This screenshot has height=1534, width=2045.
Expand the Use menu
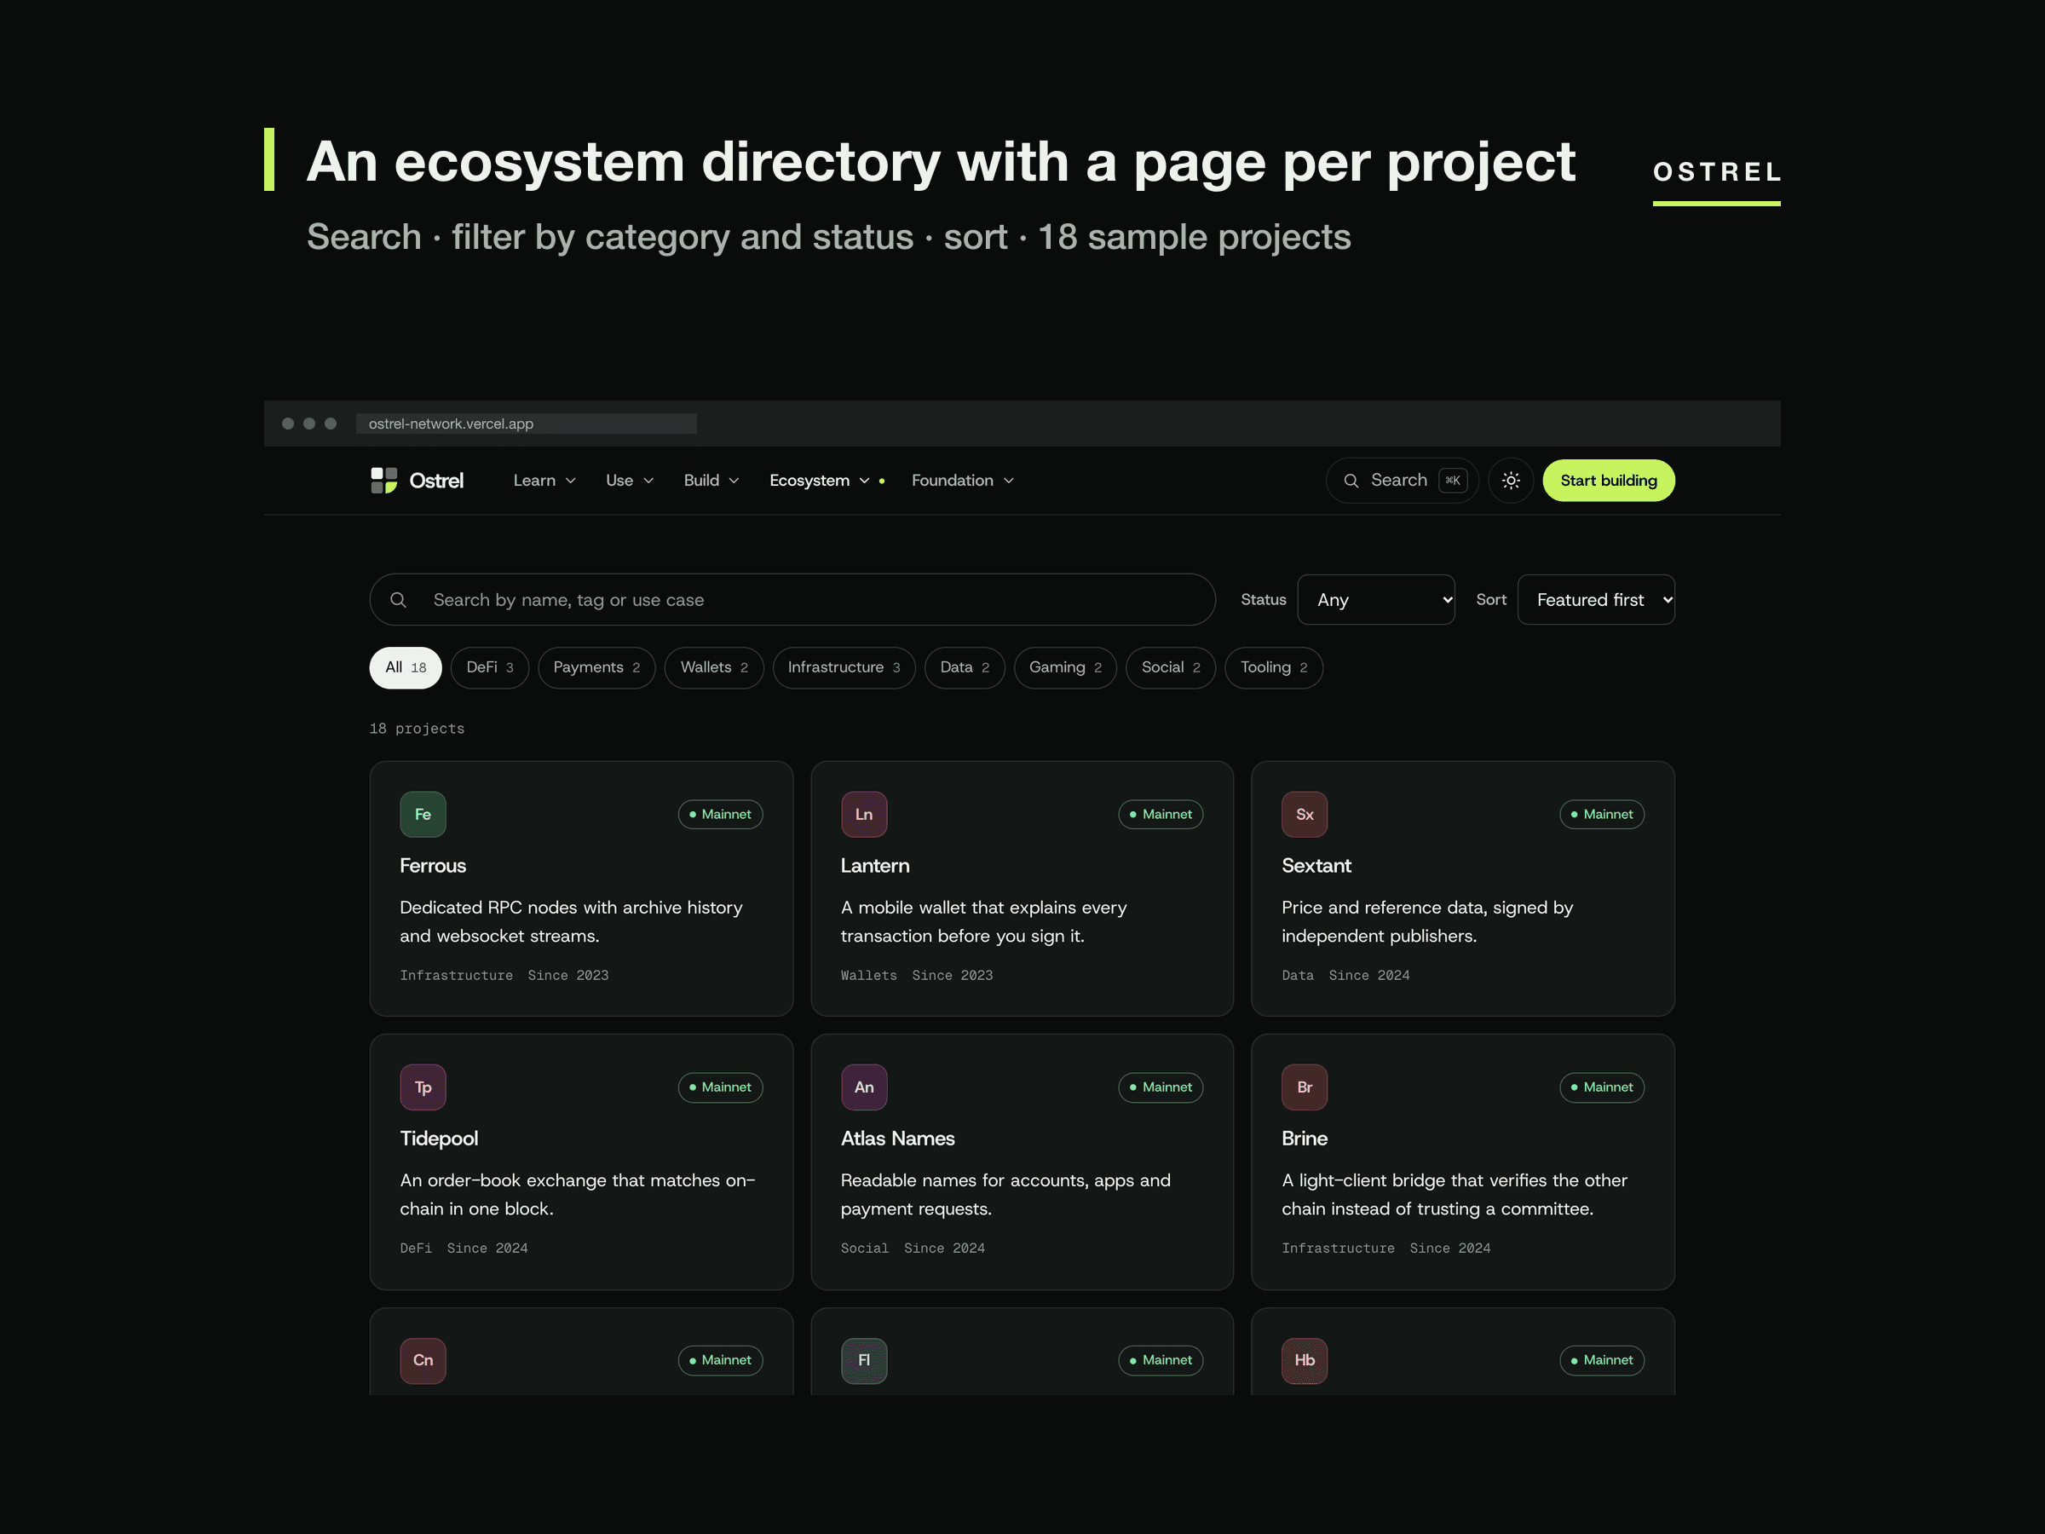[630, 480]
